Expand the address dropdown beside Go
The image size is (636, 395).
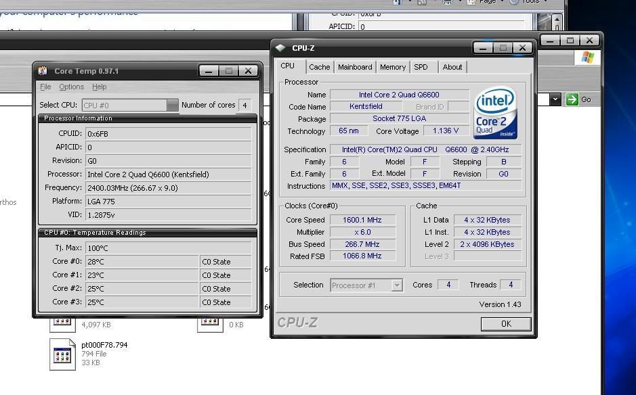[555, 99]
